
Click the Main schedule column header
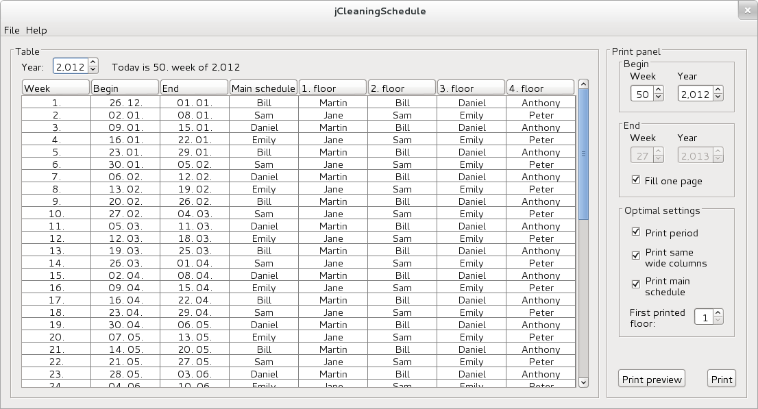[263, 88]
